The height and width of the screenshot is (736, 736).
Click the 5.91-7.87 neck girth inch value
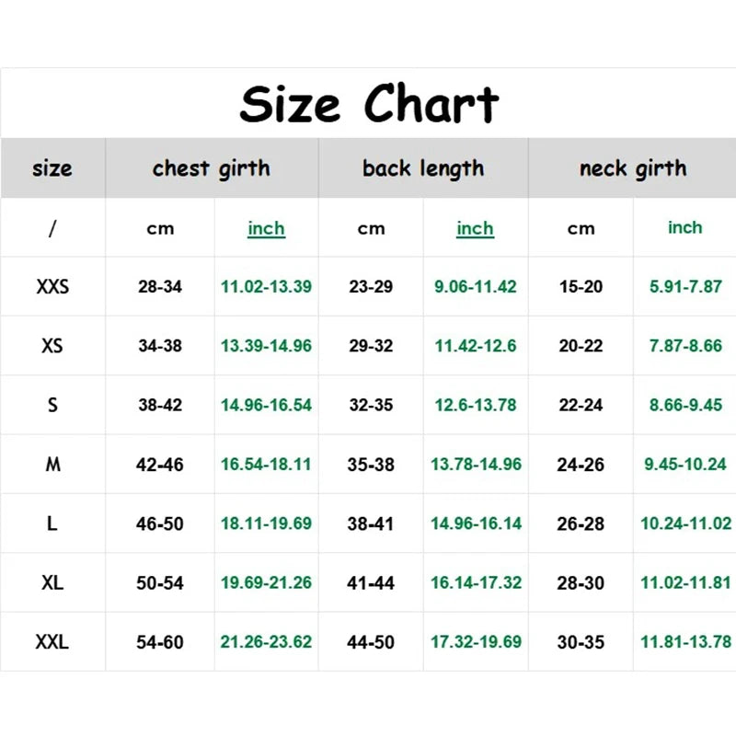click(x=685, y=287)
